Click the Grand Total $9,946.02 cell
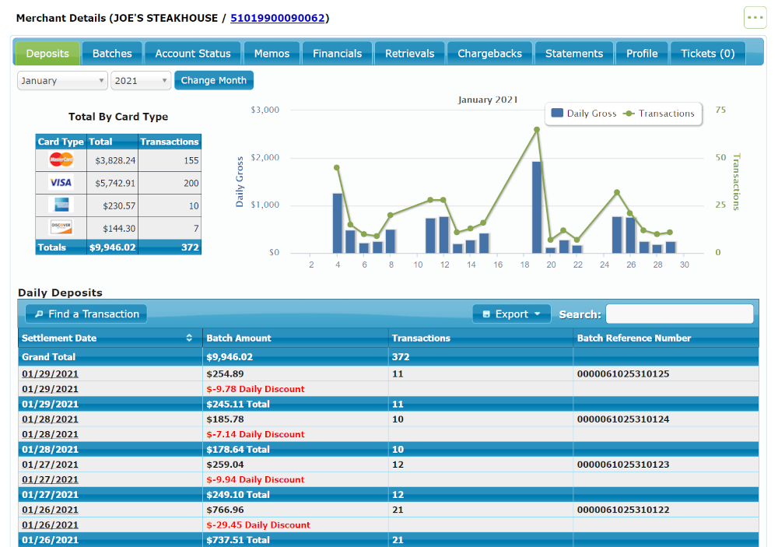Image resolution: width=778 pixels, height=547 pixels. (295, 357)
